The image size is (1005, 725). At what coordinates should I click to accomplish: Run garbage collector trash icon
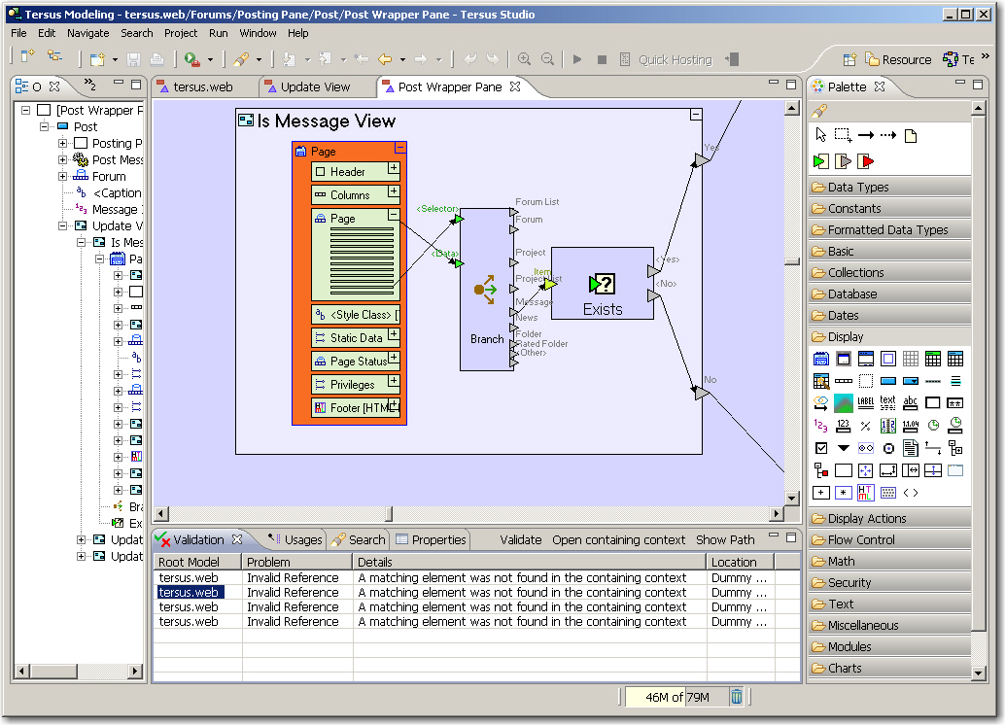coord(737,696)
